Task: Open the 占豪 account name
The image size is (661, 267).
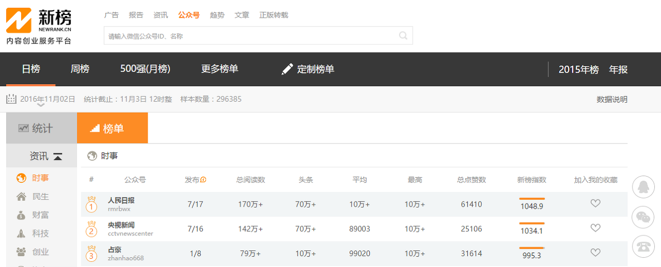Action: tap(115, 250)
